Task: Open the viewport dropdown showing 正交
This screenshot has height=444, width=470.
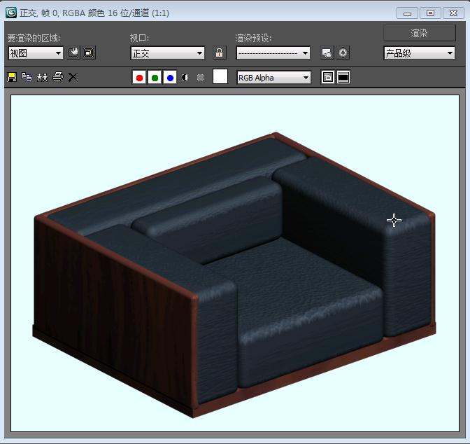Action: (x=168, y=53)
